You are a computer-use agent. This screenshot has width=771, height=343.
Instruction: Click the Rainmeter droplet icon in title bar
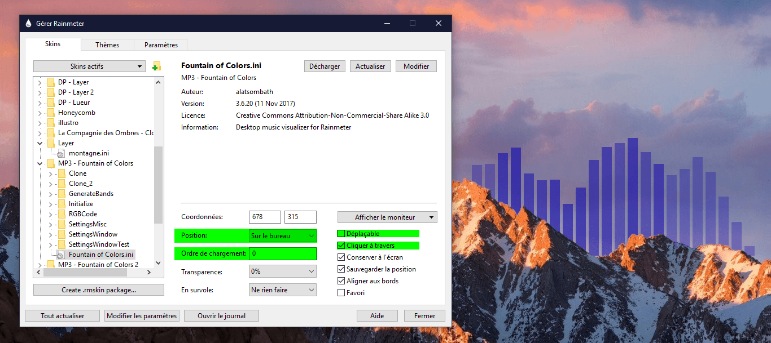point(29,24)
